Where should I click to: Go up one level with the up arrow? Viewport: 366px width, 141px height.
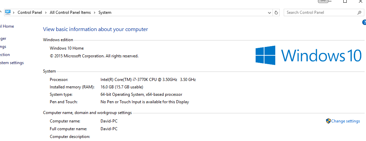tap(1, 12)
